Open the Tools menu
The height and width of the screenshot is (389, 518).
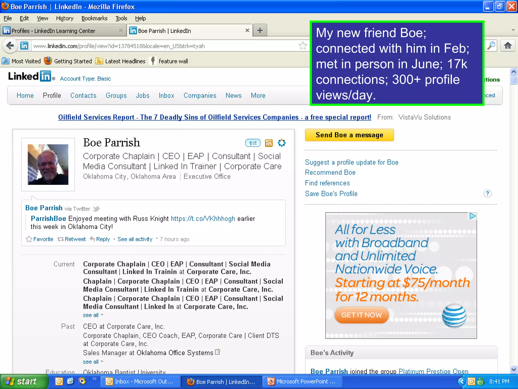[x=121, y=18]
